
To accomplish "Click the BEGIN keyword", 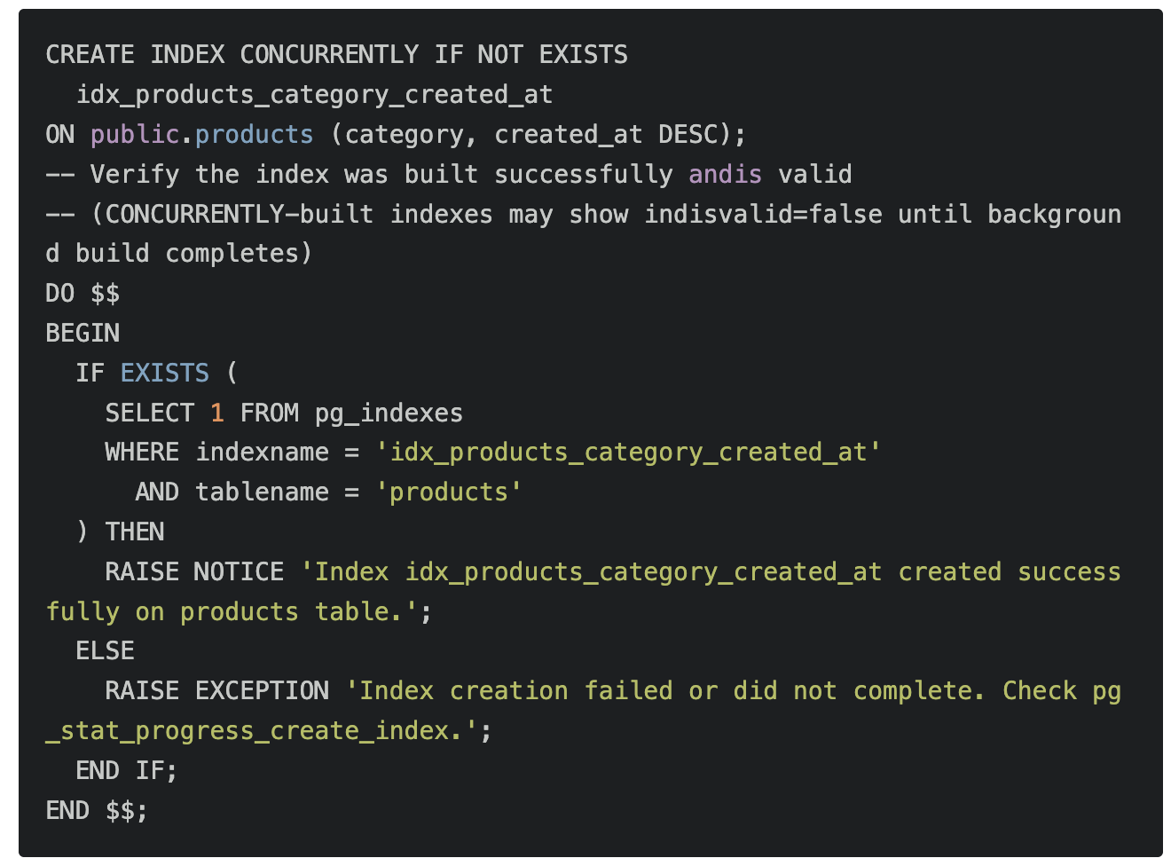I will [x=83, y=334].
